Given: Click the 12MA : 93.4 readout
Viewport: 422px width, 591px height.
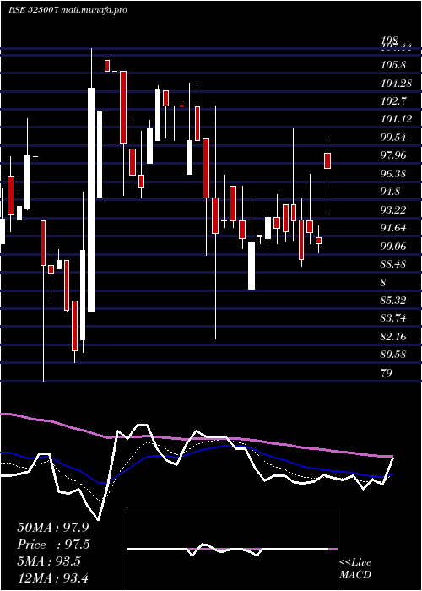Looking at the screenshot, I should (52, 577).
